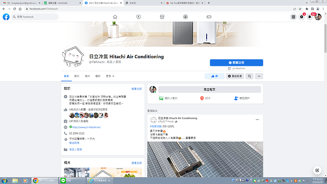This screenshot has height=184, width=327.
Task: Switch to Gmail browser tab
Action: click(x=22, y=3)
